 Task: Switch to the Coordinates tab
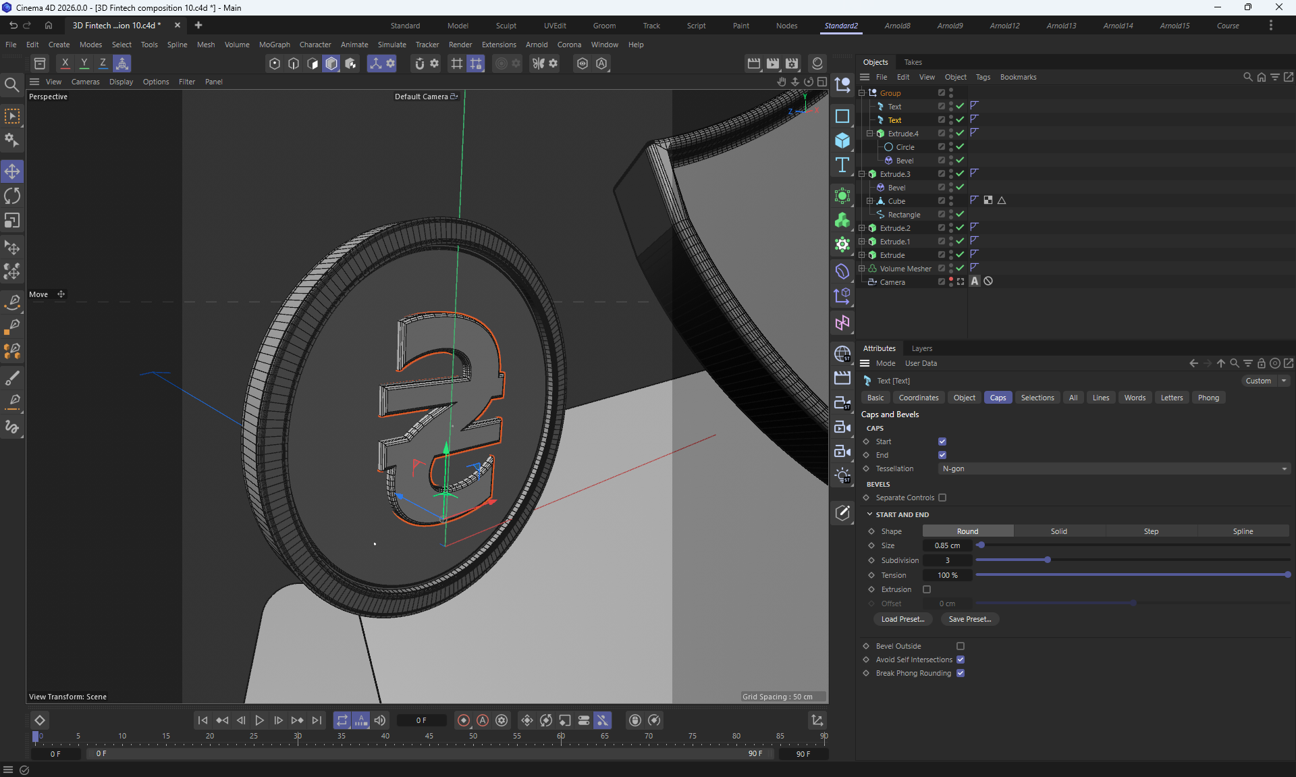point(918,398)
